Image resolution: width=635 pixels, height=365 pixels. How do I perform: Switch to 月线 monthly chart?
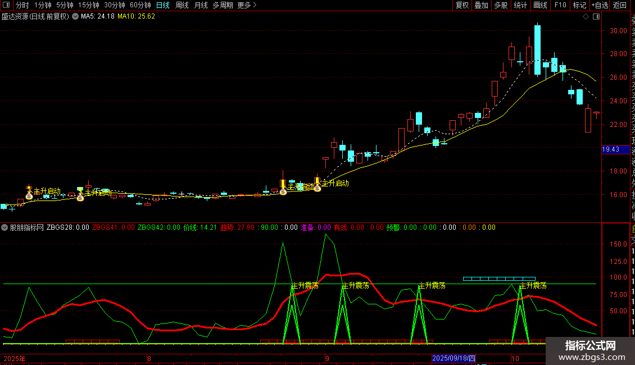pos(201,5)
